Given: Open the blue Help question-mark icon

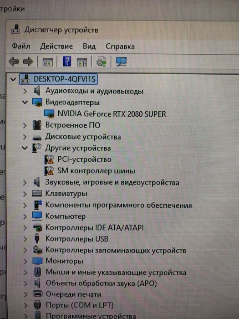Looking at the screenshot, I should [x=67, y=62].
